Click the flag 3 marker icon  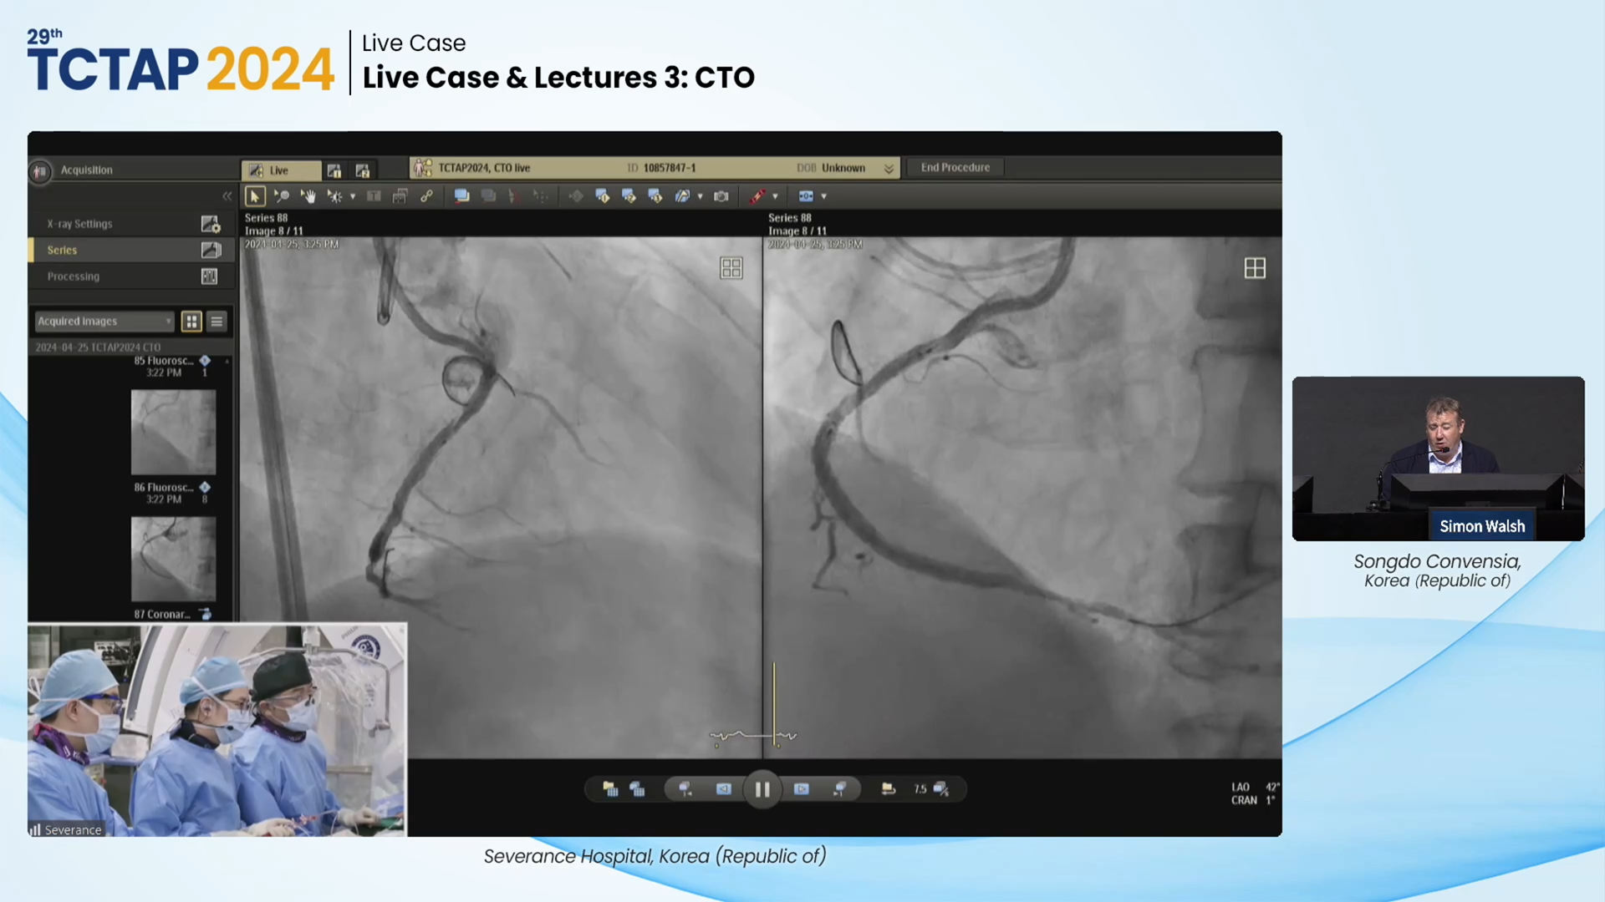click(x=655, y=196)
